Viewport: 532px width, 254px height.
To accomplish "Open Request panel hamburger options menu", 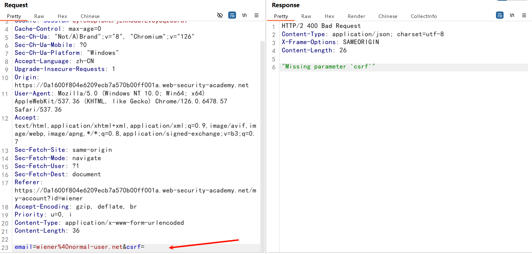I will (x=257, y=15).
